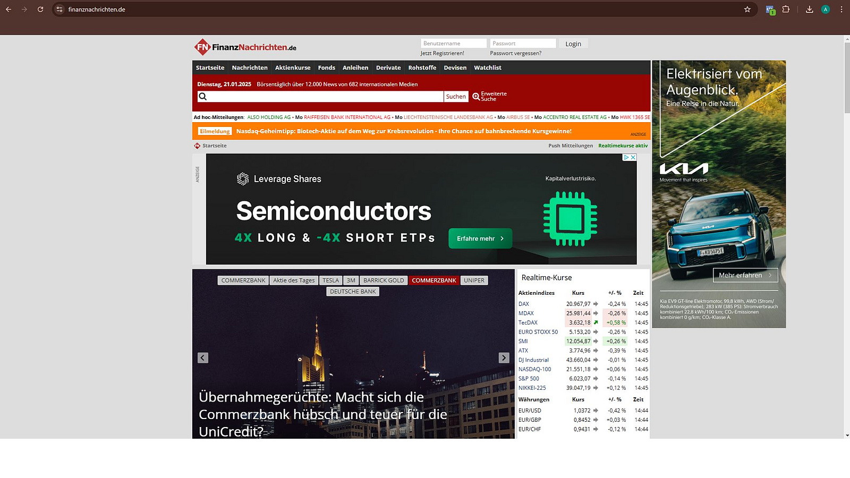Click the translate extension icon
The height and width of the screenshot is (478, 850).
click(x=770, y=10)
